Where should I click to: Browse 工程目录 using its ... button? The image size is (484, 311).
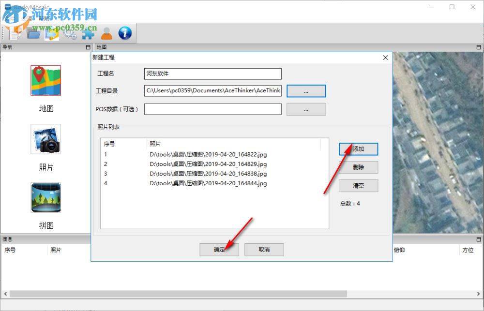tap(306, 91)
